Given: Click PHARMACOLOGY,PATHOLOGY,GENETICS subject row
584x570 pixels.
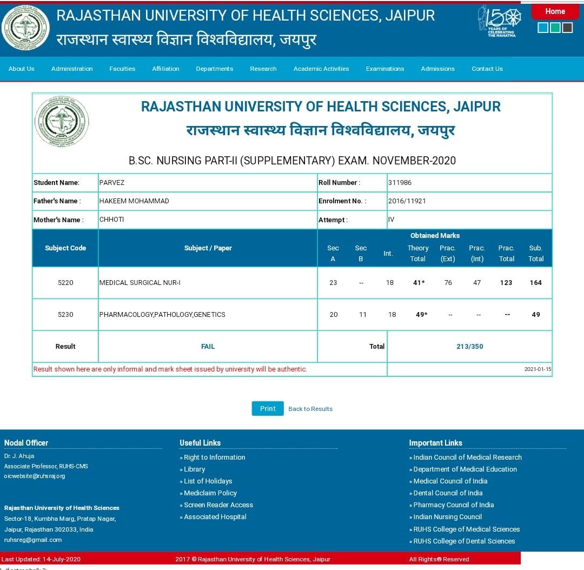Looking at the screenshot, I should 162,314.
